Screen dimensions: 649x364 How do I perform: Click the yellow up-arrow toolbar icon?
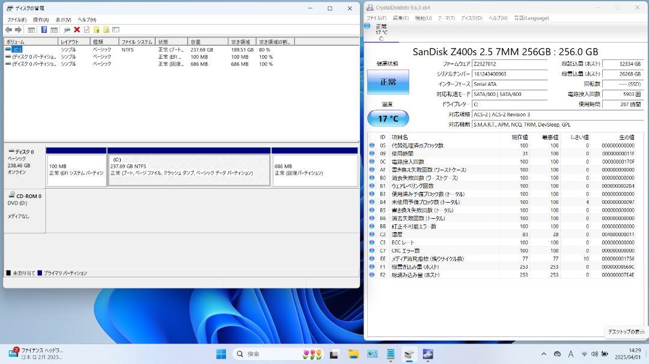coord(96,30)
